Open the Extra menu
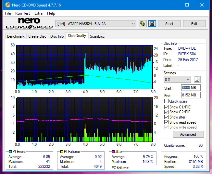The width and height of the screenshot is (212, 174). (x=38, y=13)
